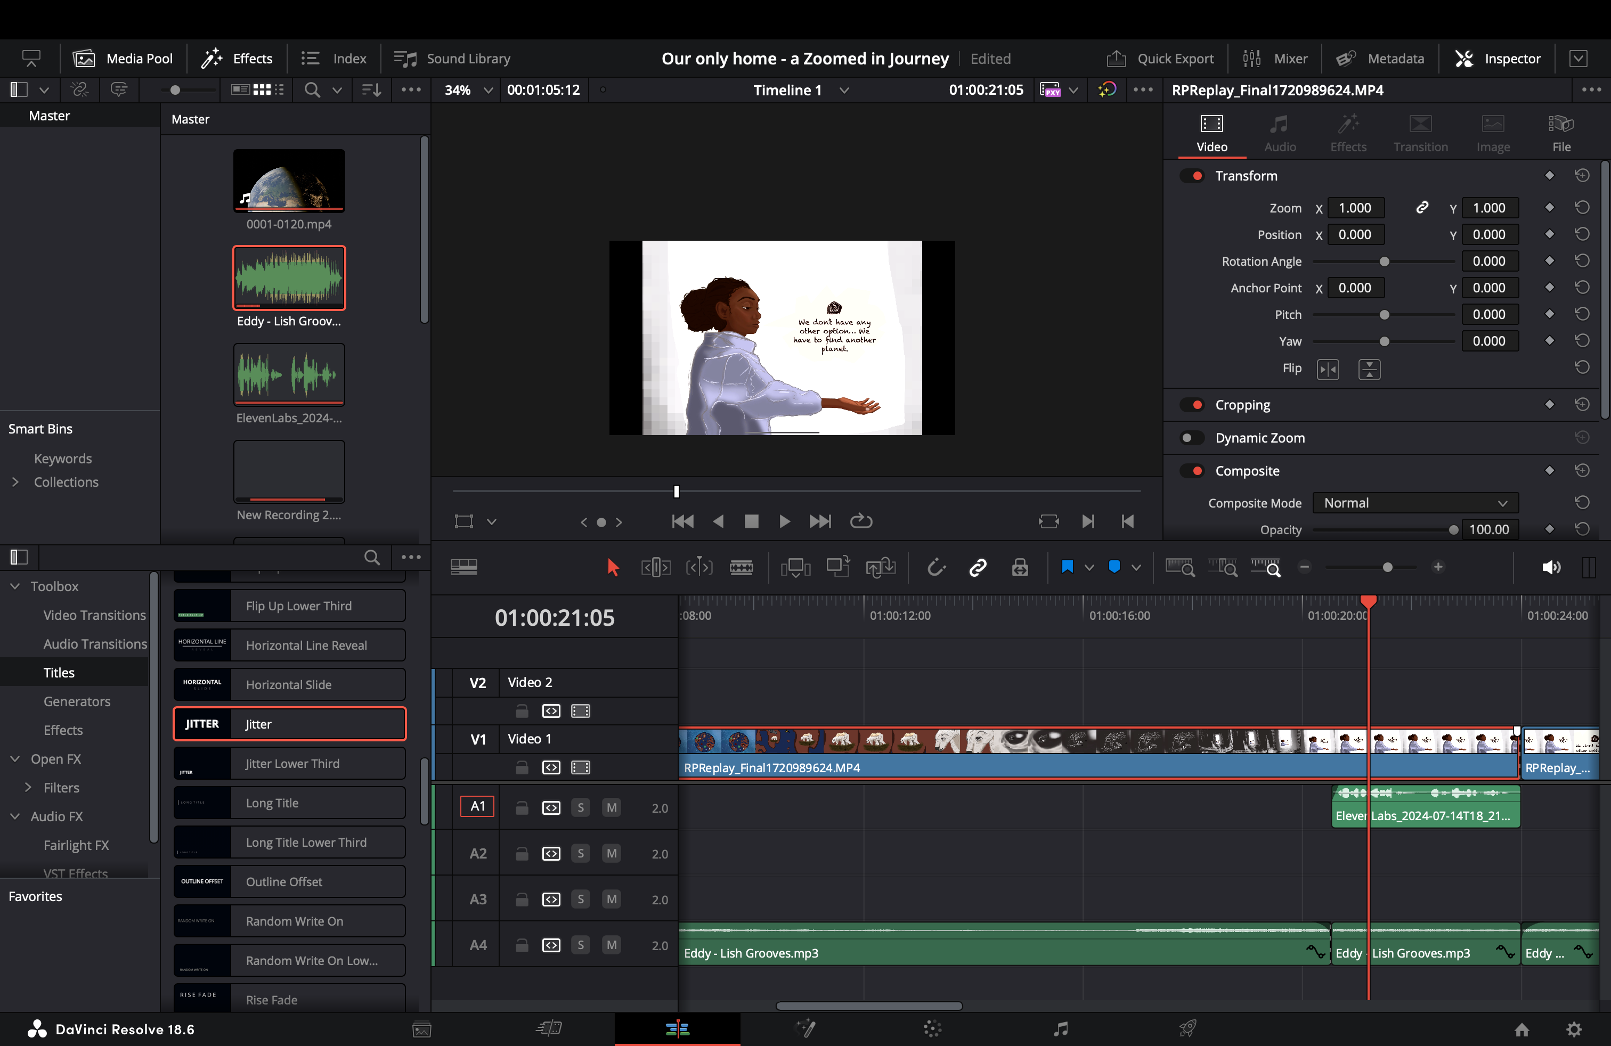Play the timeline in reverse

pyautogui.click(x=719, y=521)
